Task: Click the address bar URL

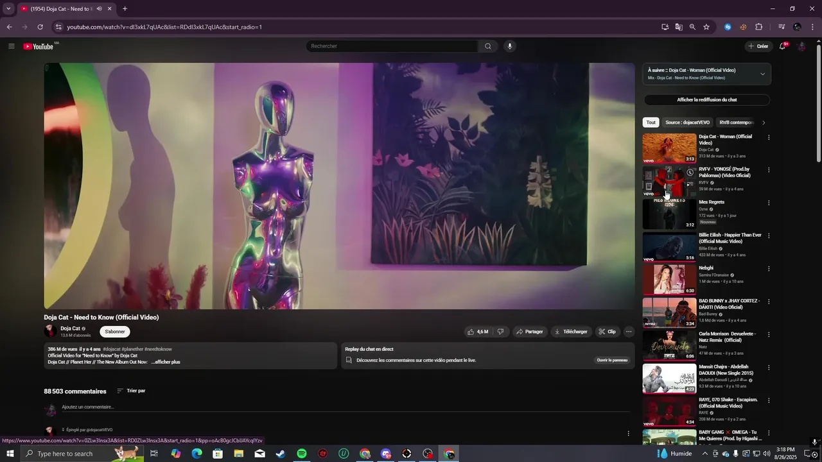Action: pos(164,27)
